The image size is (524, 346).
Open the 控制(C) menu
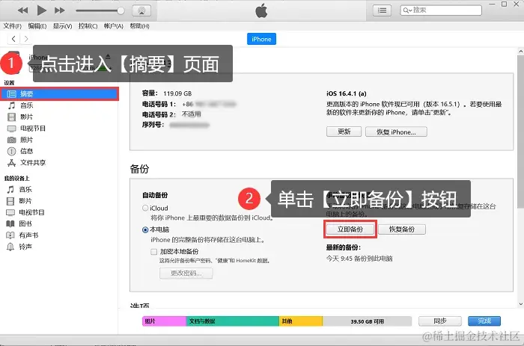(88, 26)
